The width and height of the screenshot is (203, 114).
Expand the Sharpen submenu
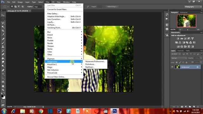tap(64, 46)
